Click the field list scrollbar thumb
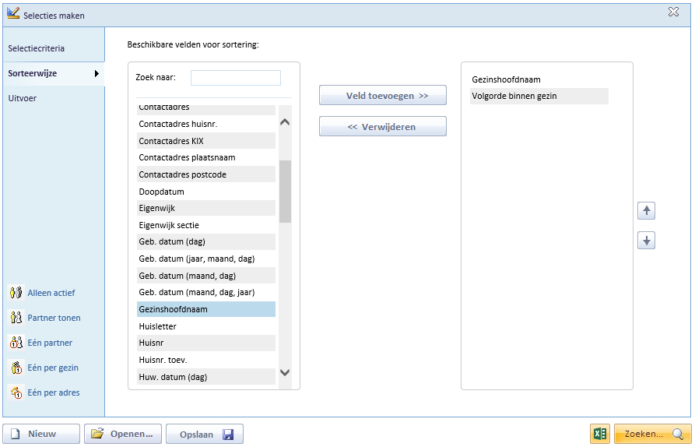 (x=285, y=192)
